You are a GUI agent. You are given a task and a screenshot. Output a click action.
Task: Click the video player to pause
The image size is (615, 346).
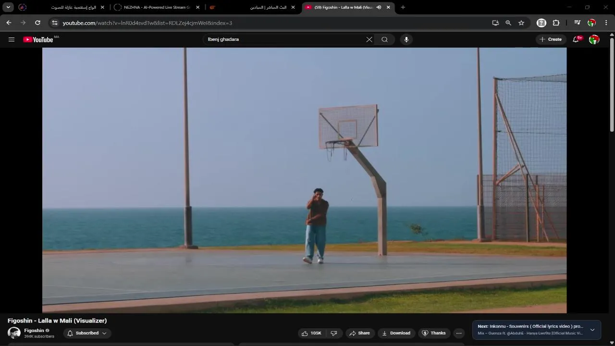304,180
